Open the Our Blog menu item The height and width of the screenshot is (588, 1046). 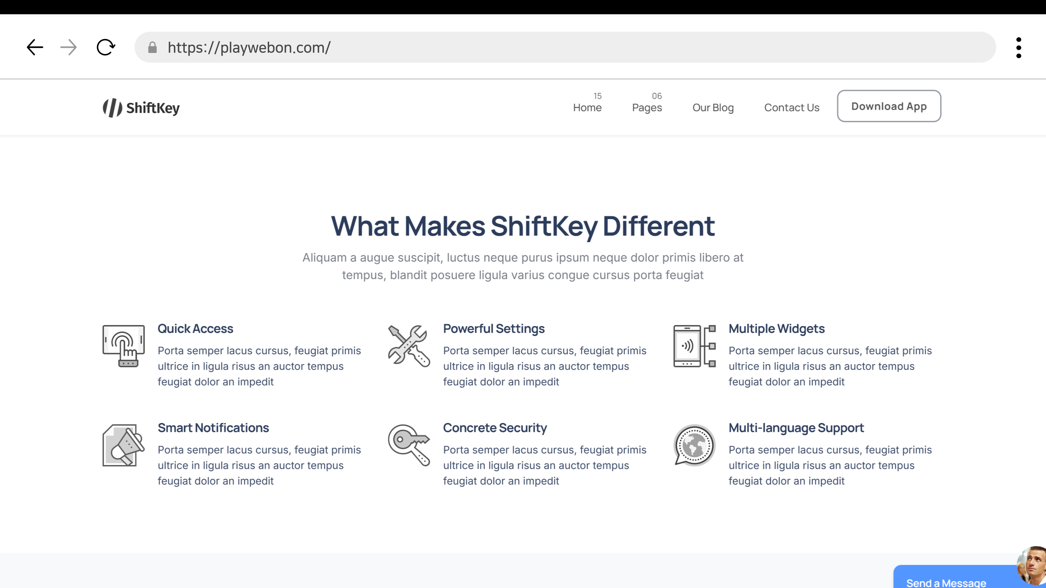pyautogui.click(x=713, y=108)
